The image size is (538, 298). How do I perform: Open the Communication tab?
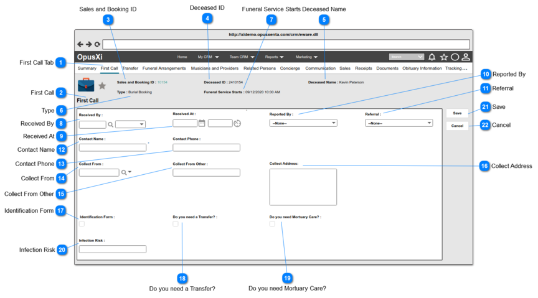pos(321,68)
